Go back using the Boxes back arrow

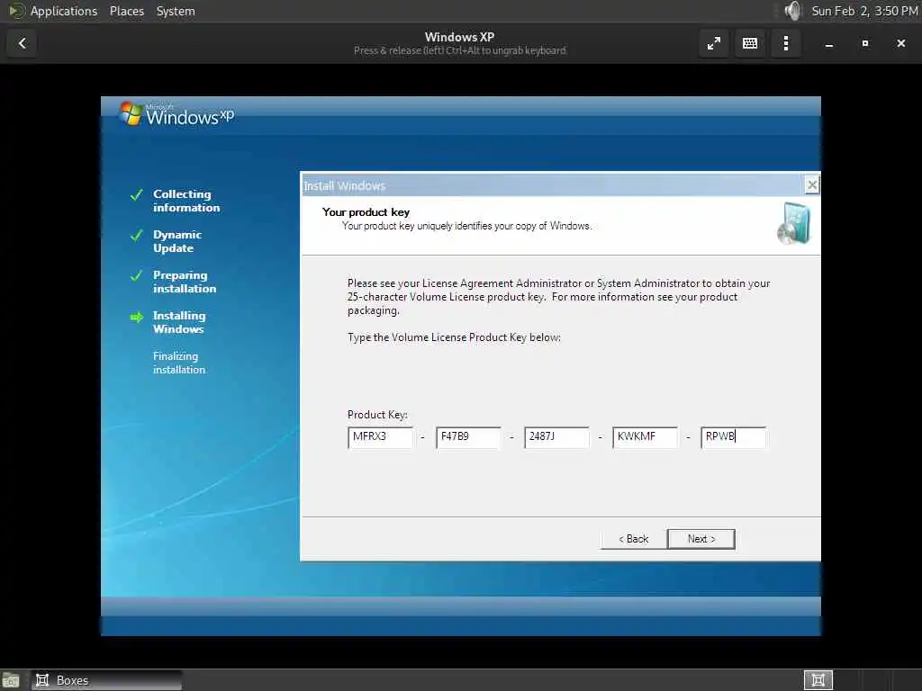click(x=23, y=43)
